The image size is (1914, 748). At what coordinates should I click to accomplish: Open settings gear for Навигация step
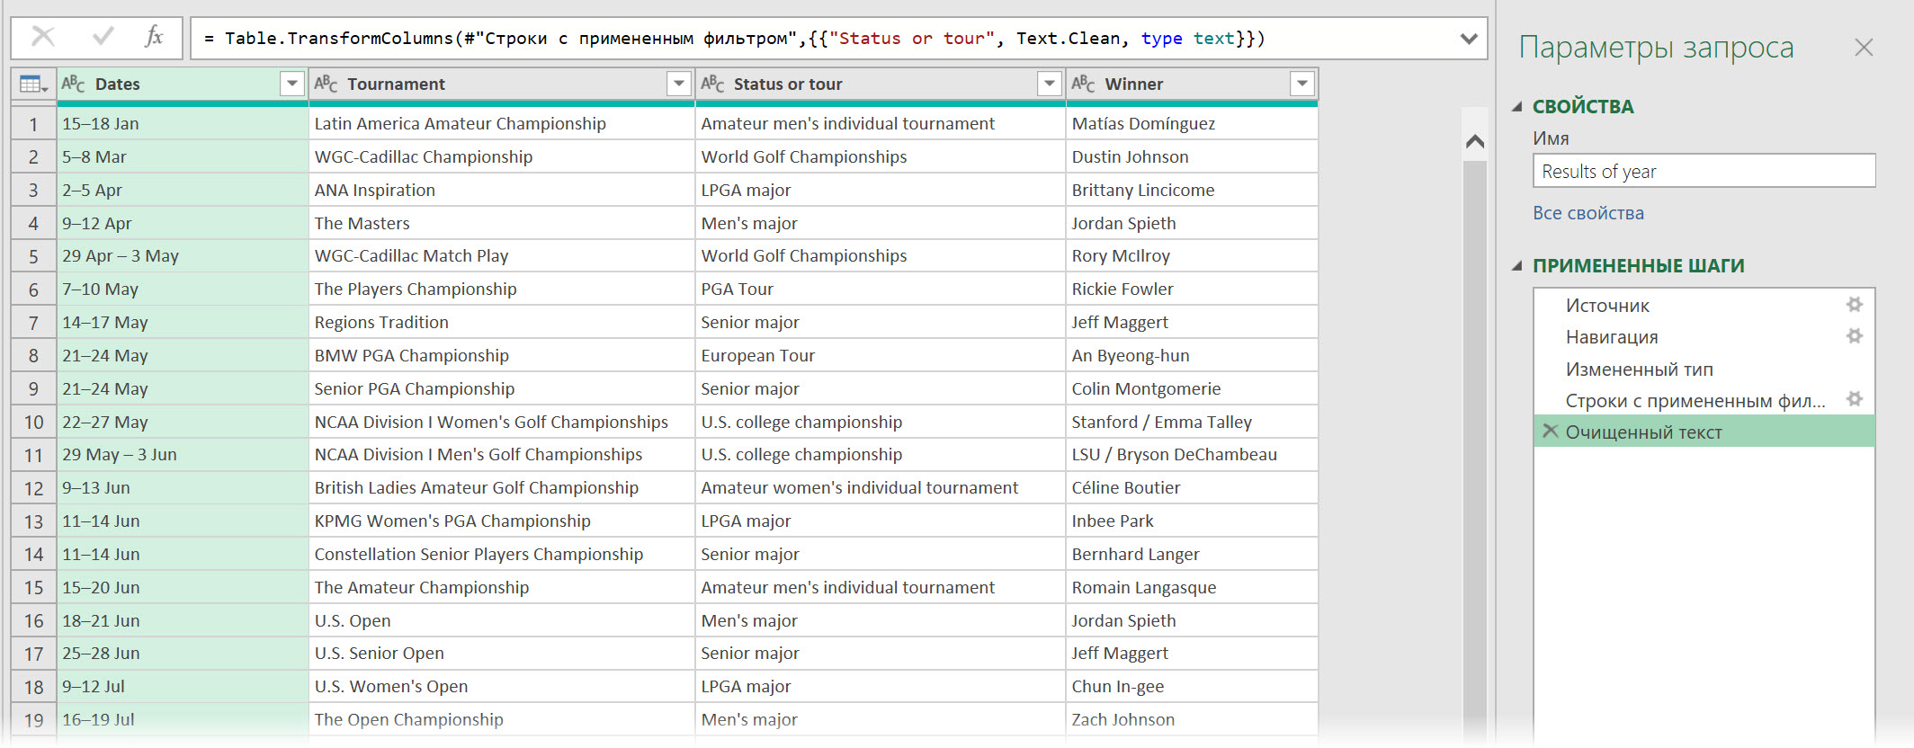[1854, 336]
